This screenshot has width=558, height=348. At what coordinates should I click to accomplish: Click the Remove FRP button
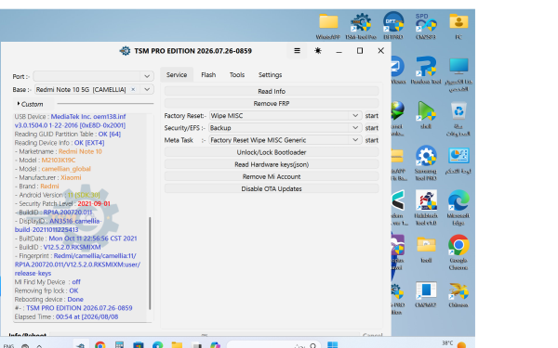(272, 103)
